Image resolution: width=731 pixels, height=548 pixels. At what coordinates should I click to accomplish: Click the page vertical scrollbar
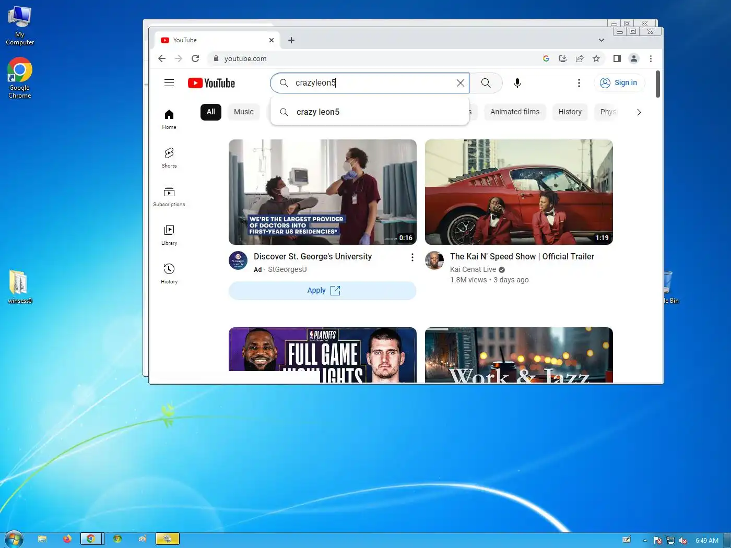pos(658,84)
